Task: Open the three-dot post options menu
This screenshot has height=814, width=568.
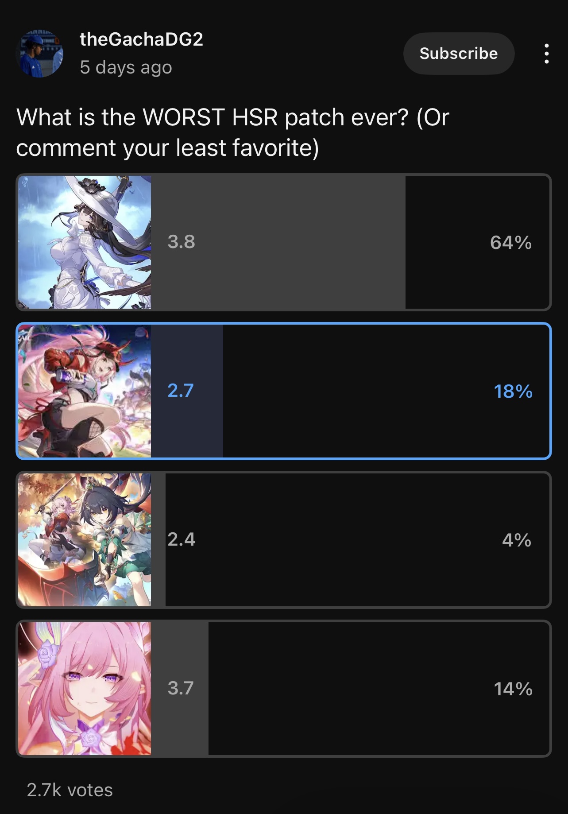Action: tap(547, 54)
